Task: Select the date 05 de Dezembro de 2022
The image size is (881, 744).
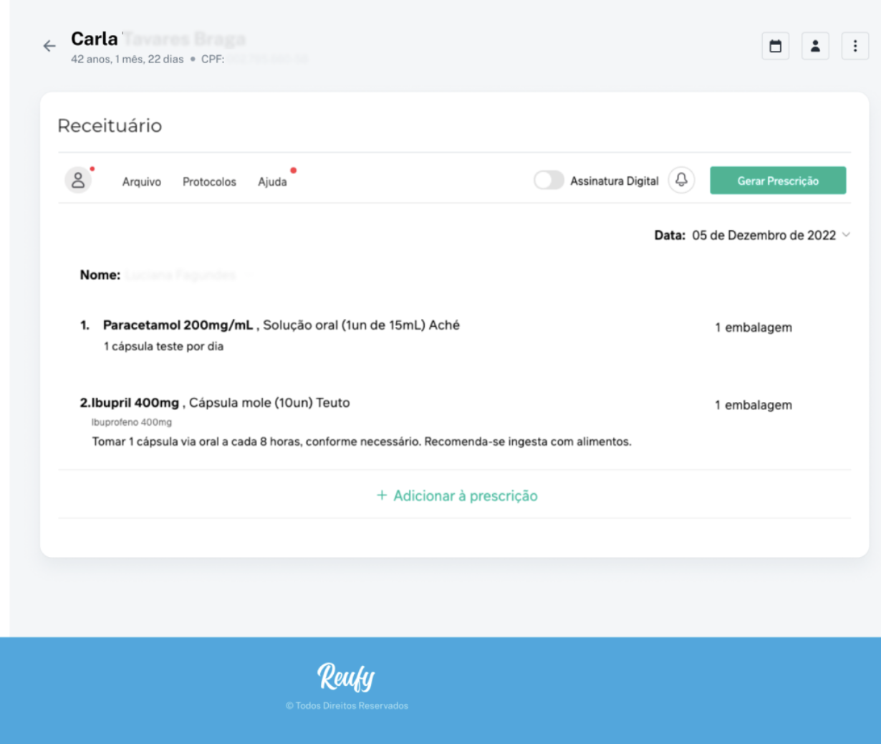Action: point(764,235)
